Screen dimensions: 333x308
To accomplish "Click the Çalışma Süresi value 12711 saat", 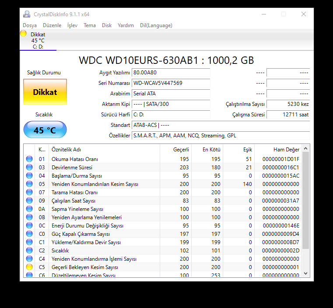I will [x=288, y=115].
